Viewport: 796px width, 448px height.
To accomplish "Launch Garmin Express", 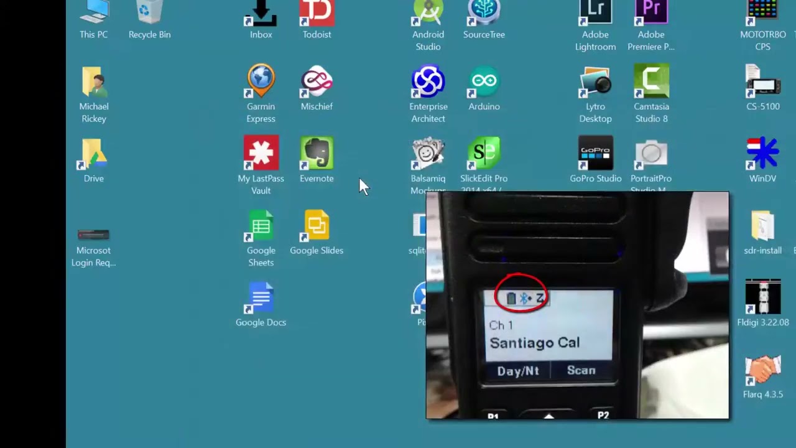I will coord(261,95).
